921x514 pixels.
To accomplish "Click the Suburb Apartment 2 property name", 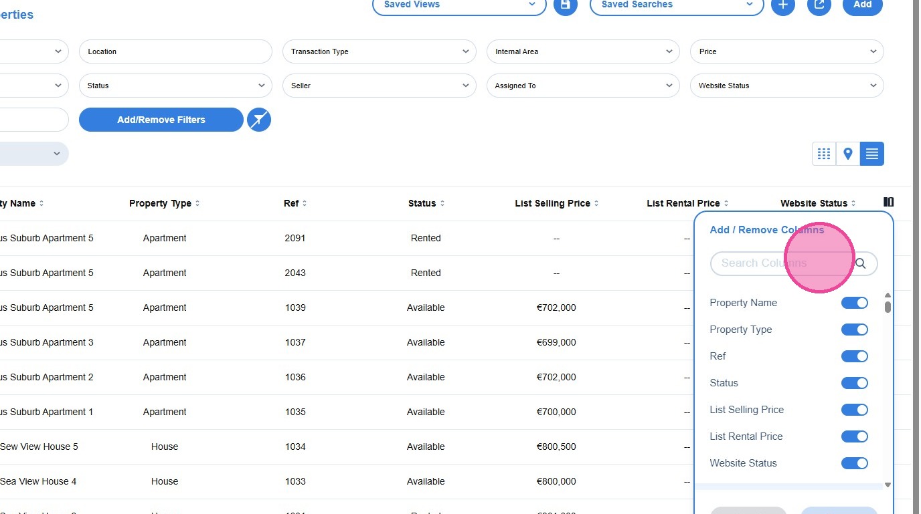I will (x=47, y=377).
